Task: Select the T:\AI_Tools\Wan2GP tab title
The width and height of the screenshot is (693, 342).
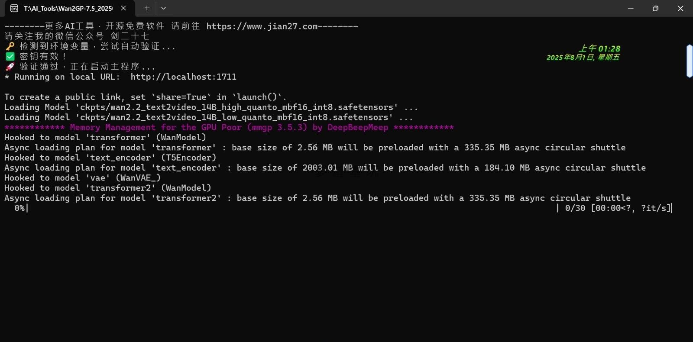Action: (68, 8)
